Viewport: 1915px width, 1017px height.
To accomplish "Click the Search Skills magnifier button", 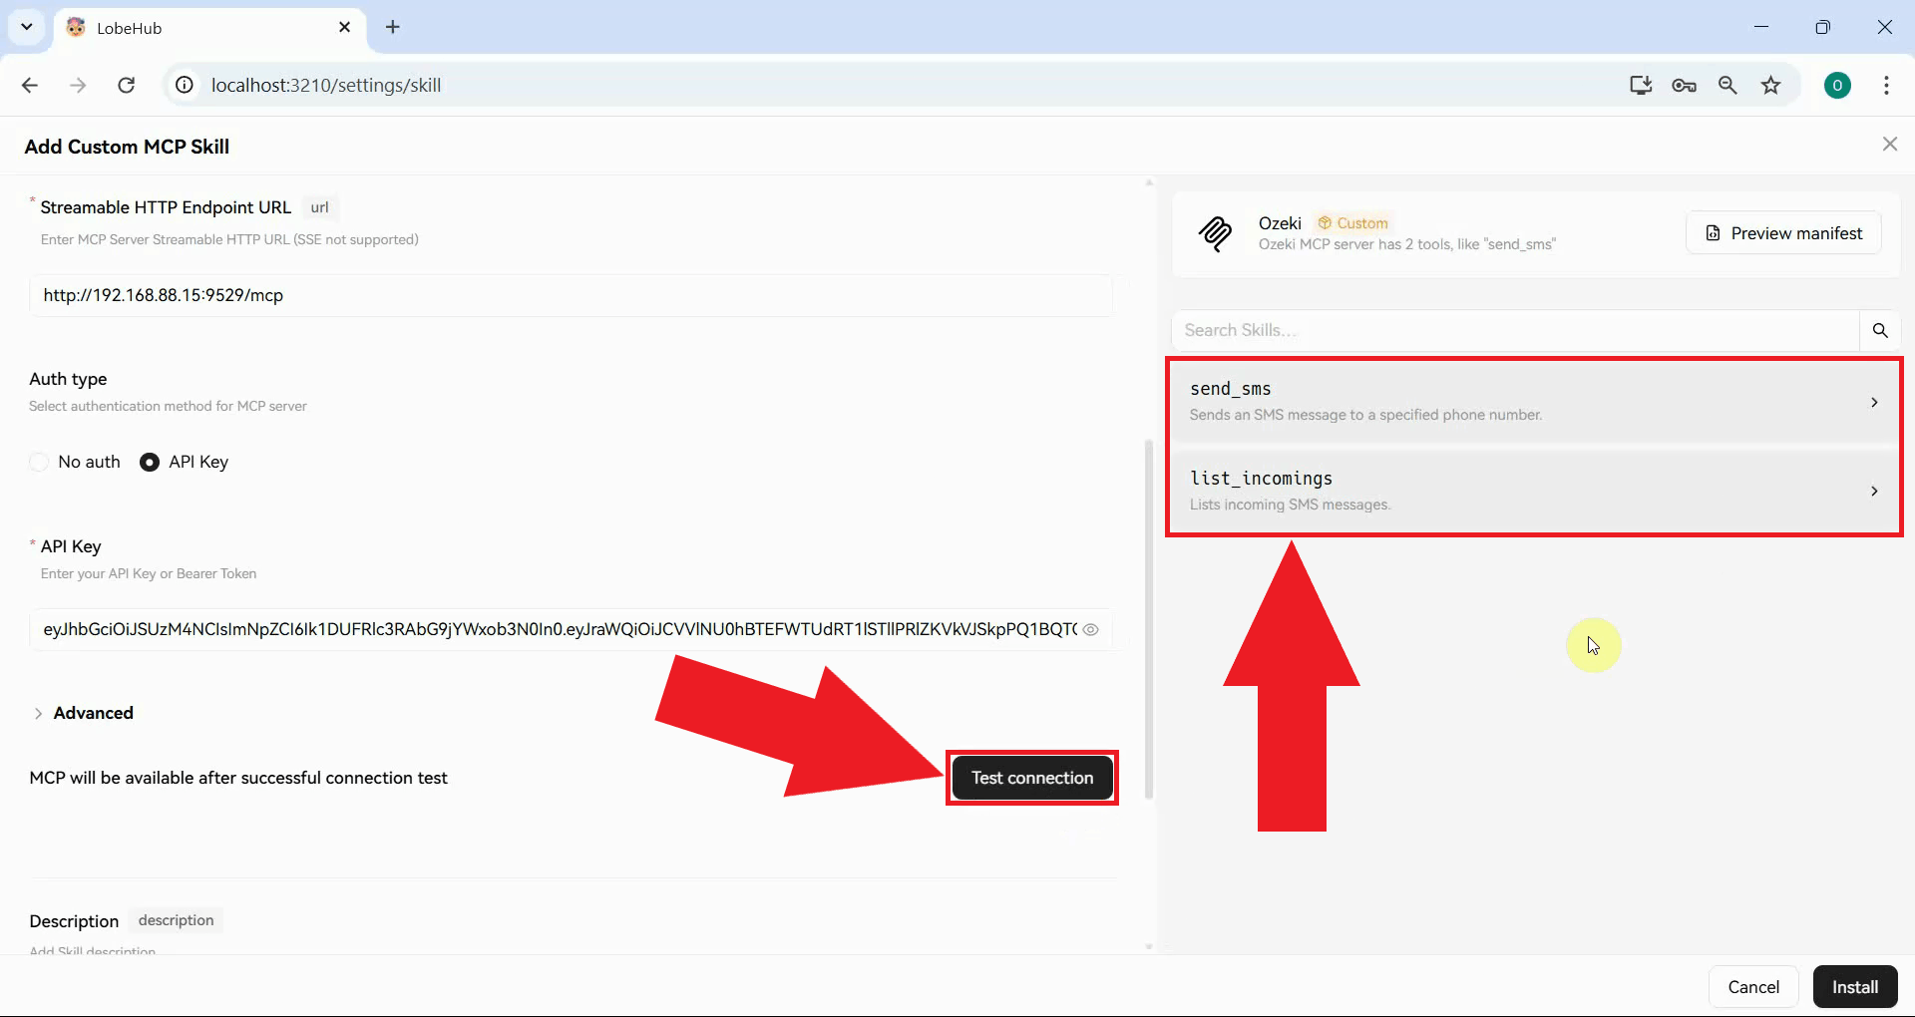I will [1880, 331].
